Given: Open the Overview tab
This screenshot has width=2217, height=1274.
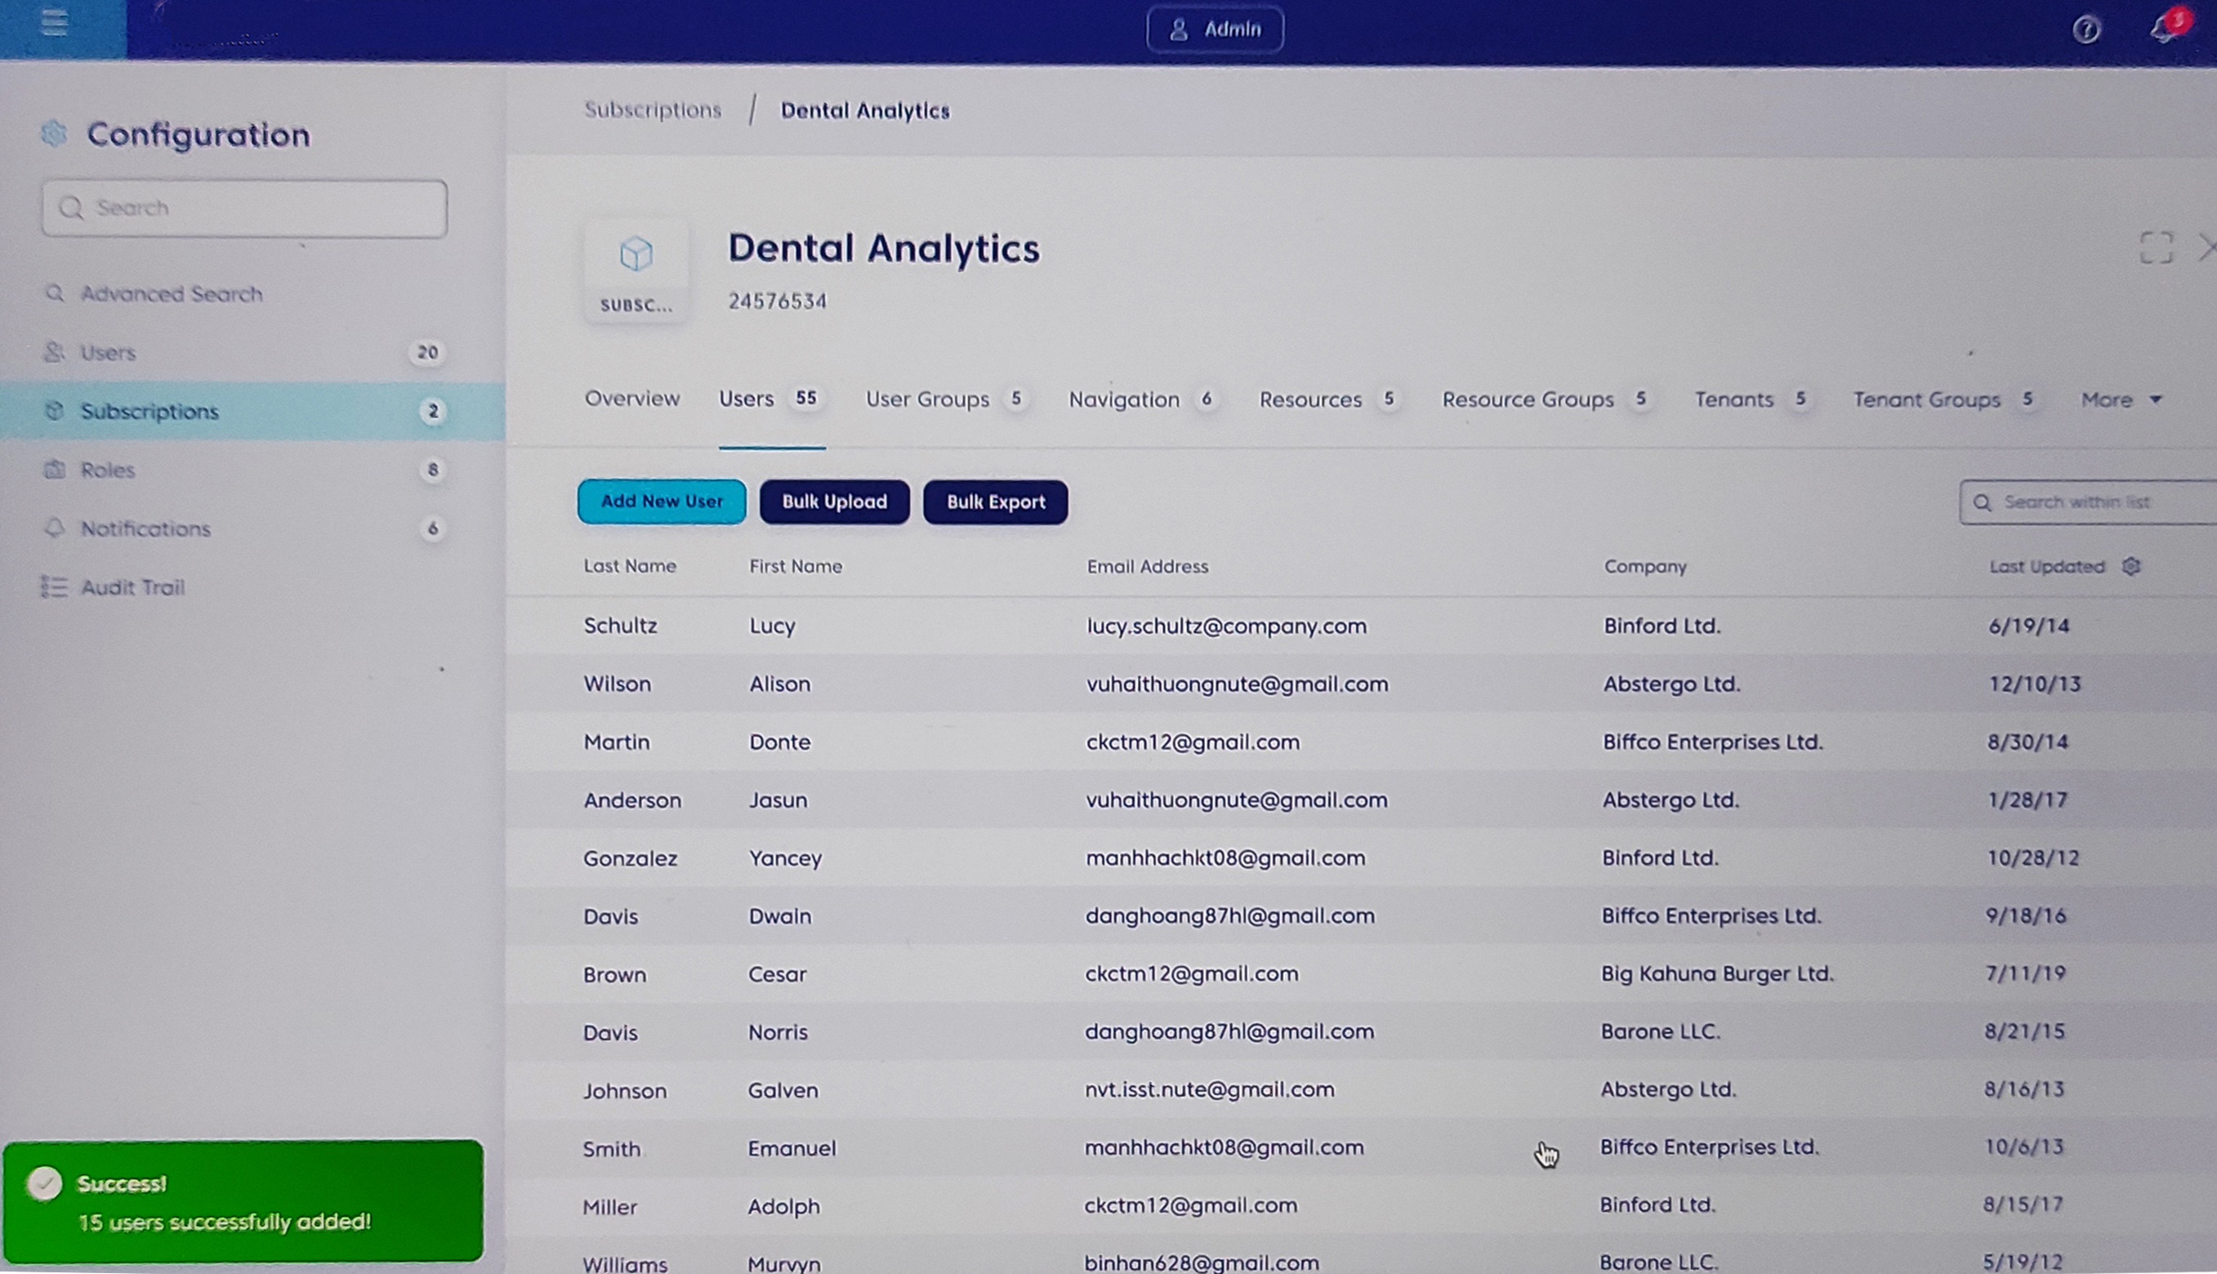Looking at the screenshot, I should pyautogui.click(x=632, y=399).
